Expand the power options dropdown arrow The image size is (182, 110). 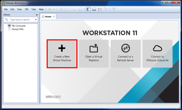pyautogui.click(x=54, y=9)
